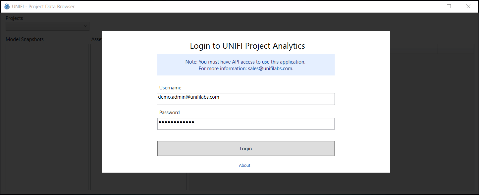The height and width of the screenshot is (195, 479).
Task: Open the About link
Action: tap(244, 165)
